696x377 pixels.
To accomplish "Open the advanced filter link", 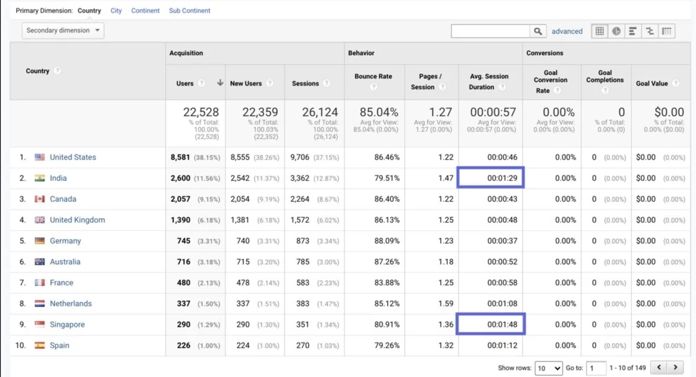I will (x=567, y=31).
